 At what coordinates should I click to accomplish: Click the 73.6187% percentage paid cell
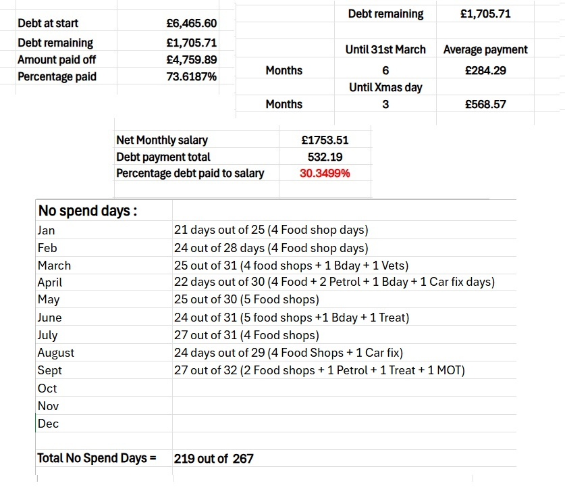pos(191,76)
